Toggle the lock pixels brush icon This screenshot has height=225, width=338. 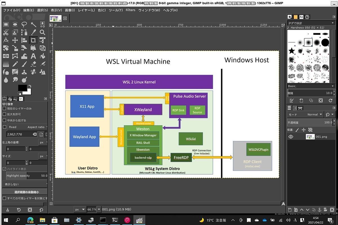[x=297, y=130]
